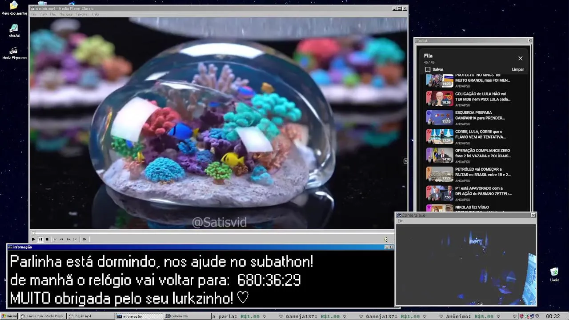Close the Playlist window

(529, 40)
